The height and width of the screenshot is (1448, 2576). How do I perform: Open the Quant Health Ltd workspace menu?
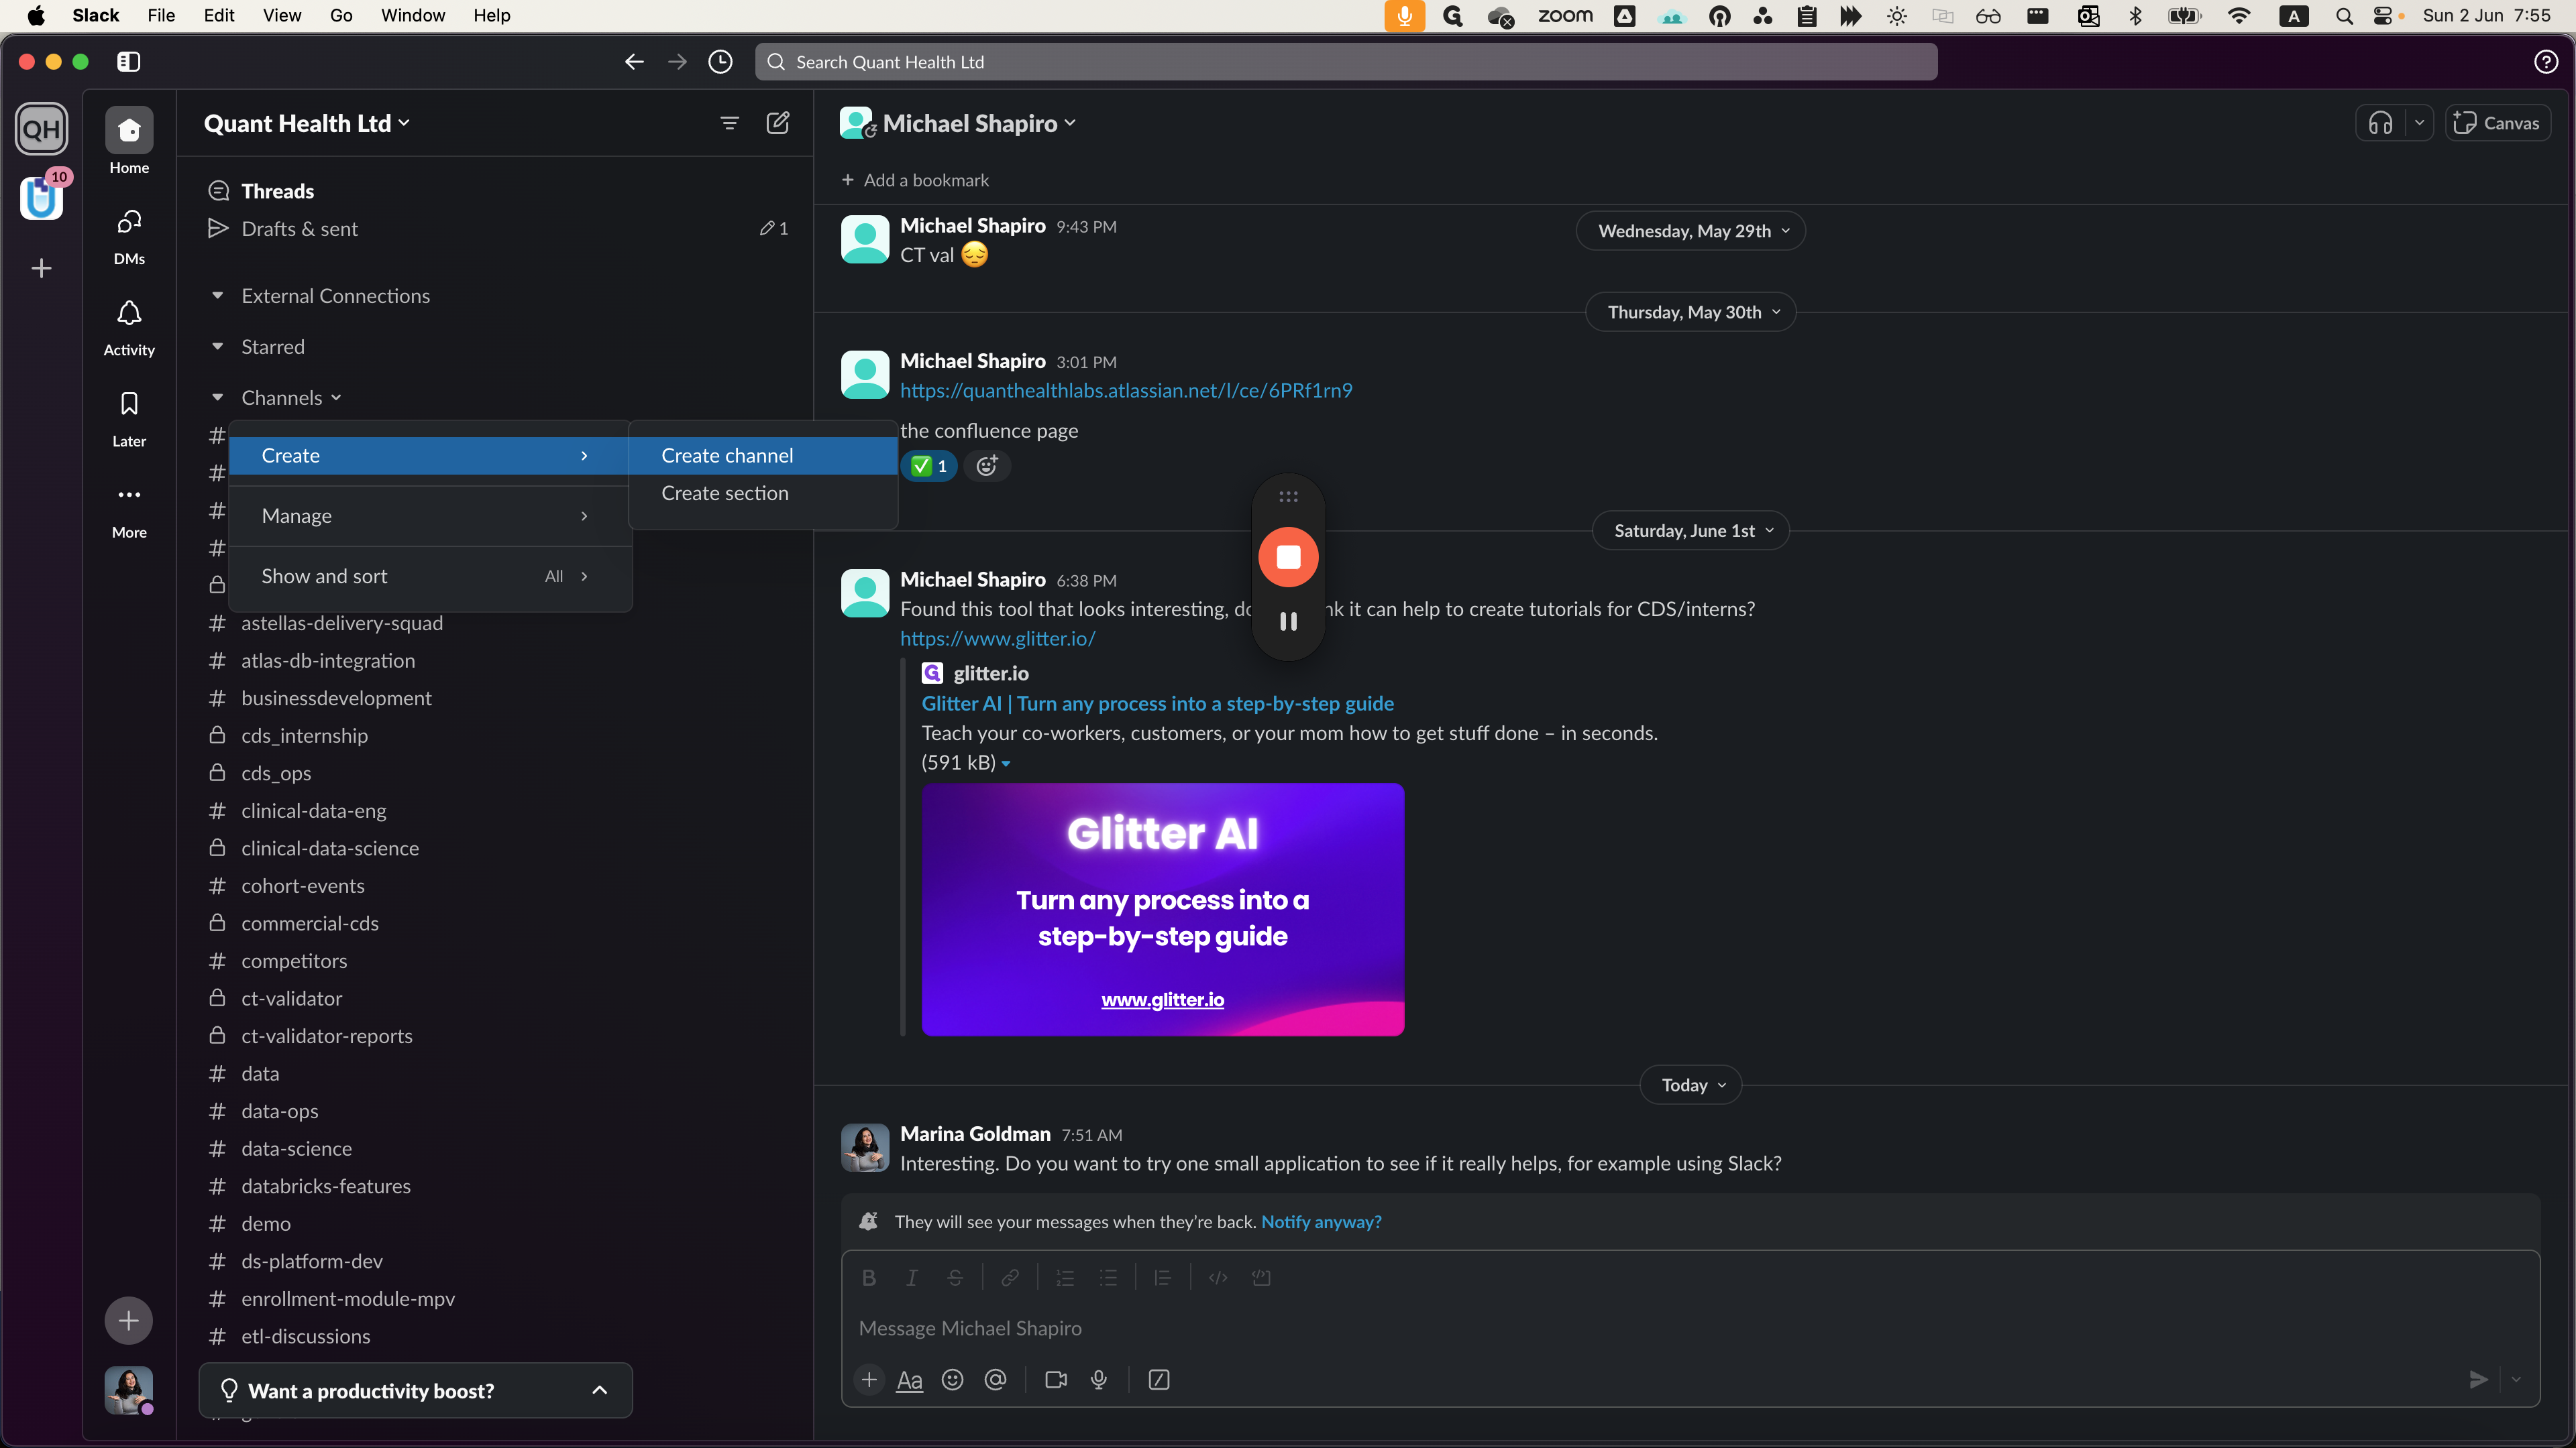[306, 123]
